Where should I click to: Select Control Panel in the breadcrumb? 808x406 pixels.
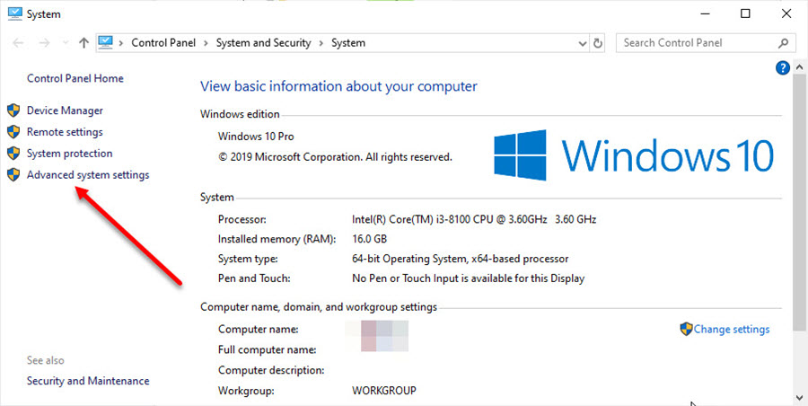[x=163, y=43]
